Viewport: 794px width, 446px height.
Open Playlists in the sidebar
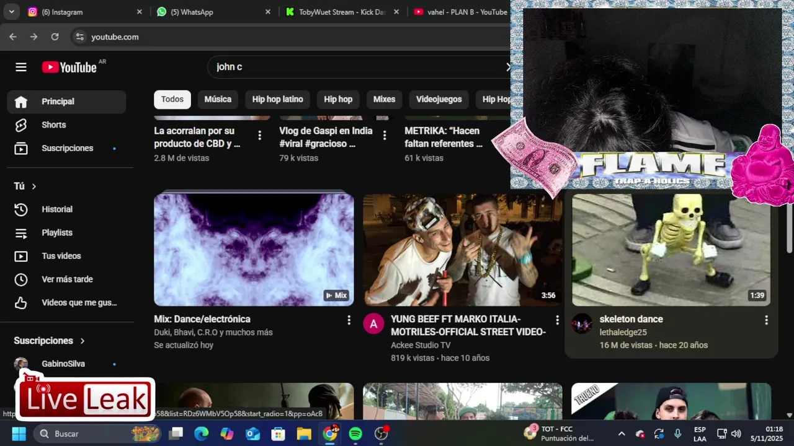point(66,233)
